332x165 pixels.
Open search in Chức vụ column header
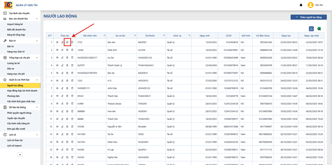click(x=189, y=35)
